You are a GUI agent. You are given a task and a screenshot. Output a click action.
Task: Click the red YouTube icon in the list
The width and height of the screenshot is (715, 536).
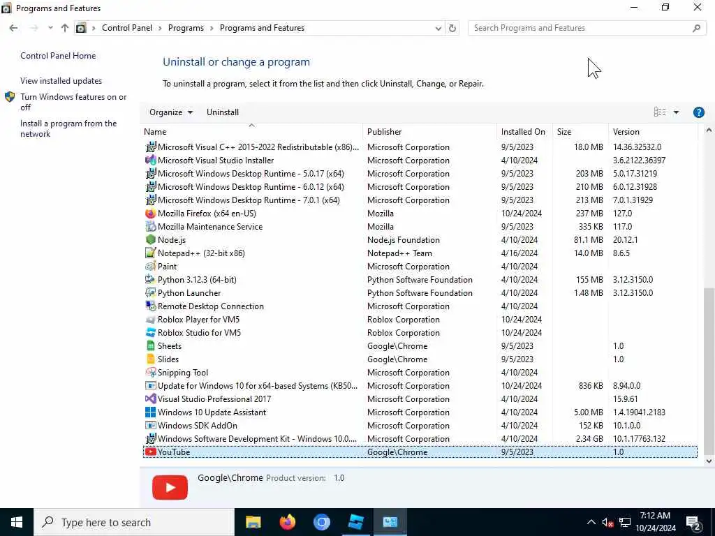[x=150, y=452]
